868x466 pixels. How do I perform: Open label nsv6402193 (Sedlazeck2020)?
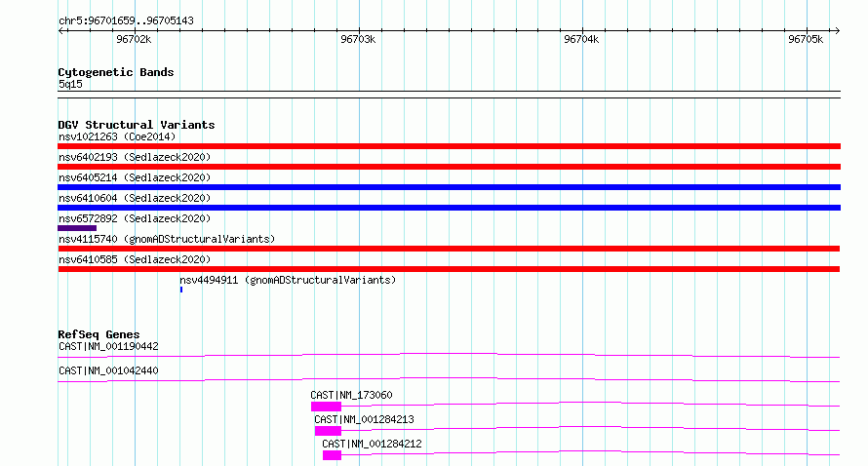click(x=135, y=157)
